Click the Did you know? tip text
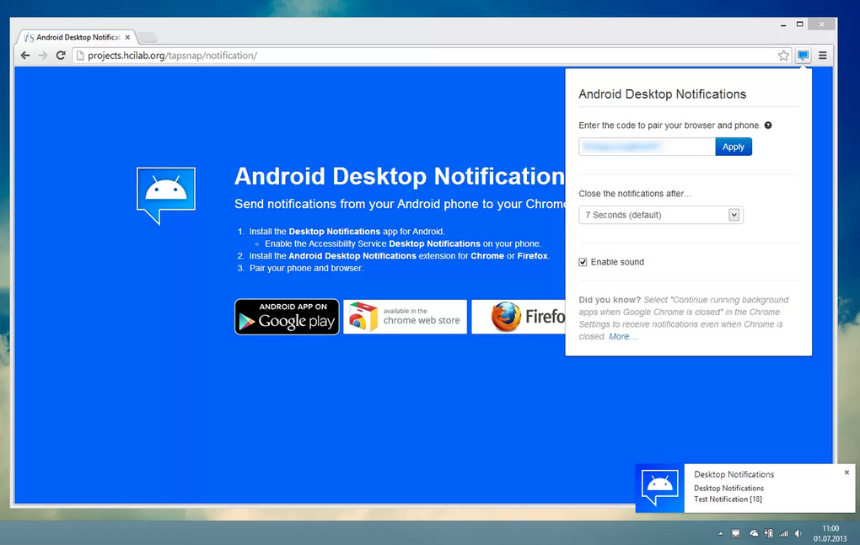The height and width of the screenshot is (545, 860). [x=685, y=318]
